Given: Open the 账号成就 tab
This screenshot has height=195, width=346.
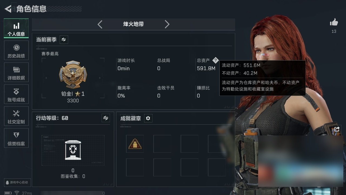Looking at the screenshot, I should click(16, 94).
